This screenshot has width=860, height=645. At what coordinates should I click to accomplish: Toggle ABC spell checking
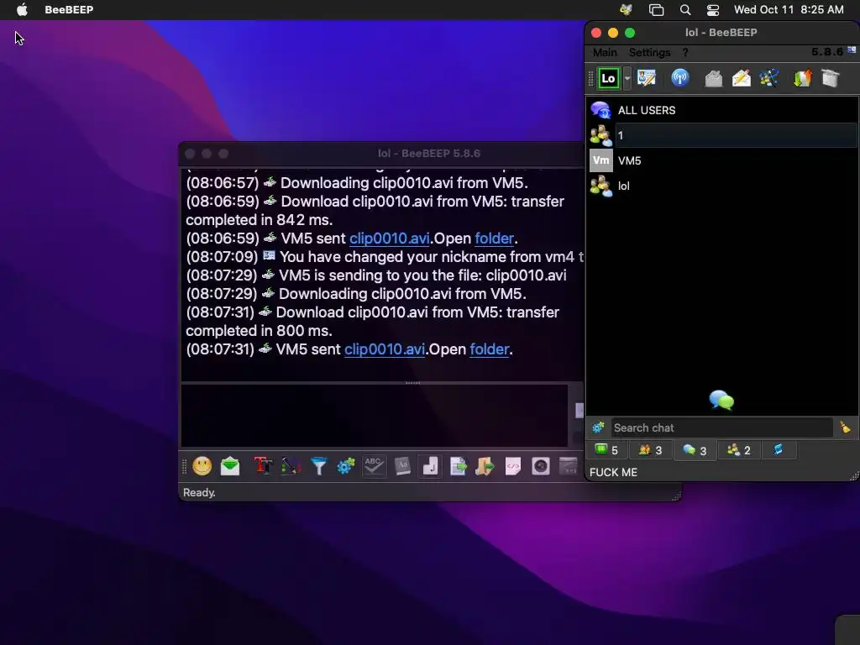(374, 466)
